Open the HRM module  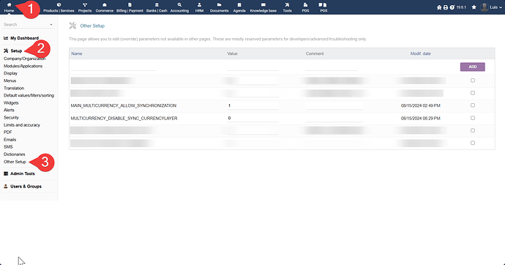pos(199,7)
